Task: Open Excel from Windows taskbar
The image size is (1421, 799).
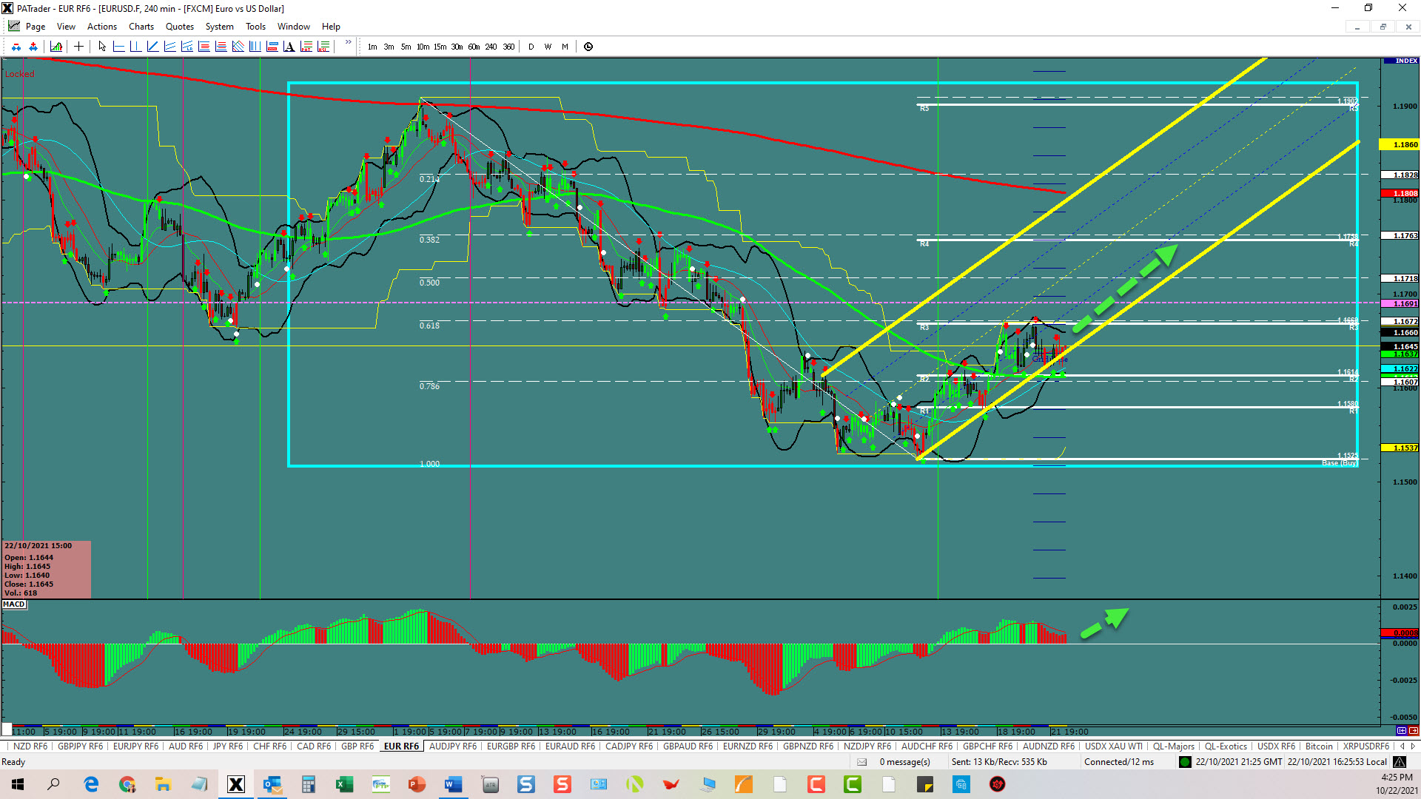Action: [344, 784]
